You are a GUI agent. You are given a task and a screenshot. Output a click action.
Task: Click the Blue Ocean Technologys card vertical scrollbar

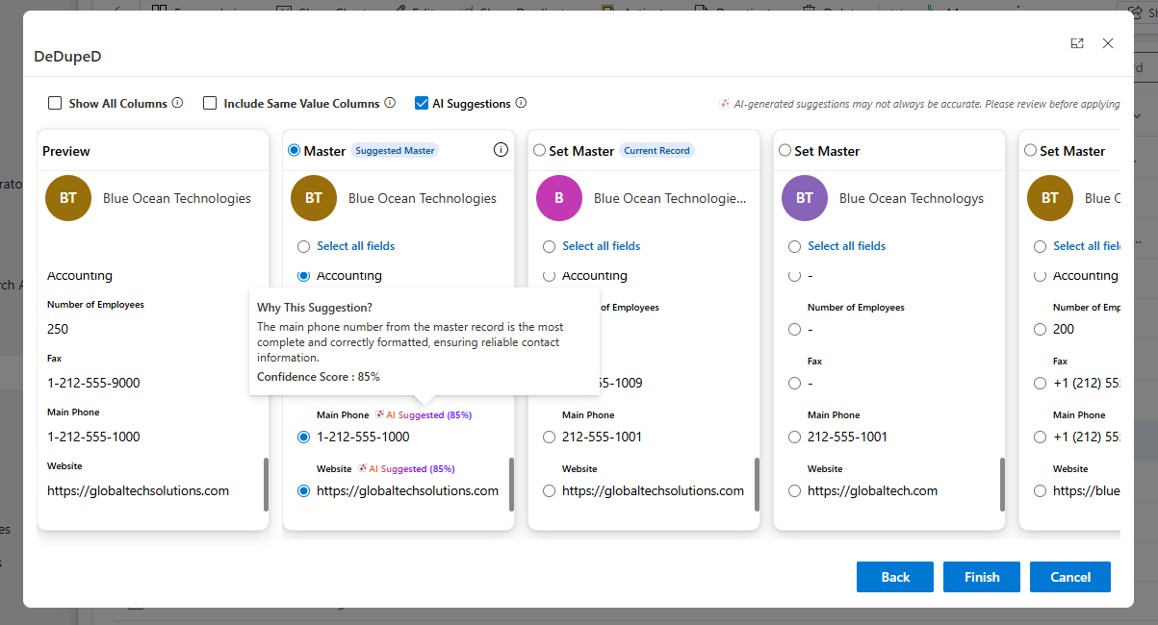coord(1002,485)
